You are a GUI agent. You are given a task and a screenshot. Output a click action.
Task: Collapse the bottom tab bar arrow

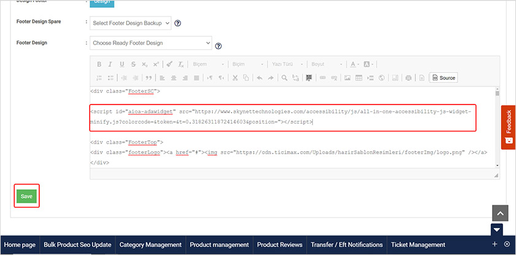[x=496, y=230]
